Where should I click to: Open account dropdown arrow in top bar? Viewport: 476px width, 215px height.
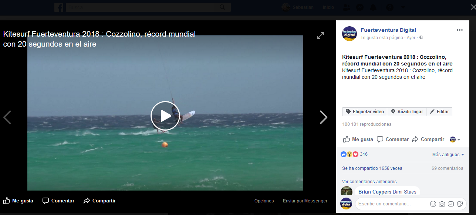pyautogui.click(x=403, y=7)
